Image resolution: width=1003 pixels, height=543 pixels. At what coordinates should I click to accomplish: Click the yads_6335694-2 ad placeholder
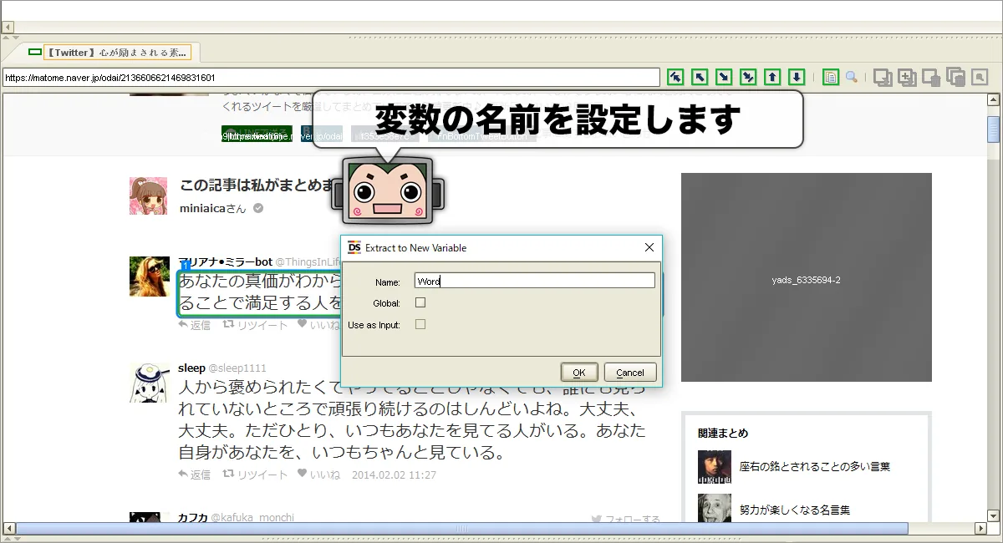click(807, 277)
